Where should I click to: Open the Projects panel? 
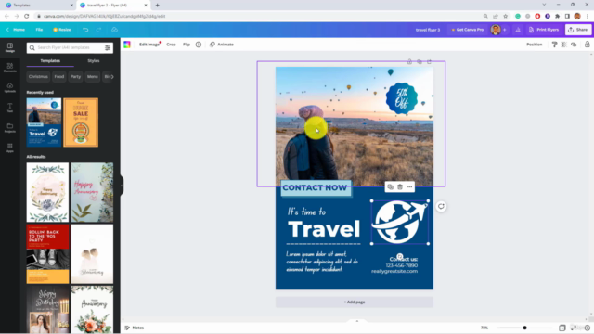[x=10, y=128]
